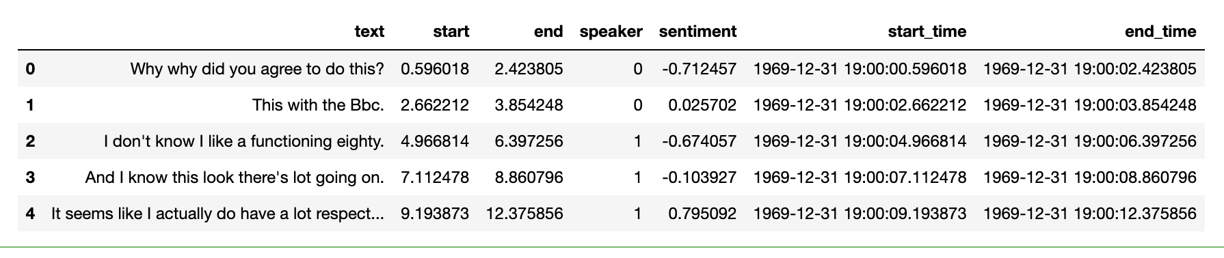Viewport: 1224px width, 258px height.
Task: Click row index 0
Action: coord(30,68)
